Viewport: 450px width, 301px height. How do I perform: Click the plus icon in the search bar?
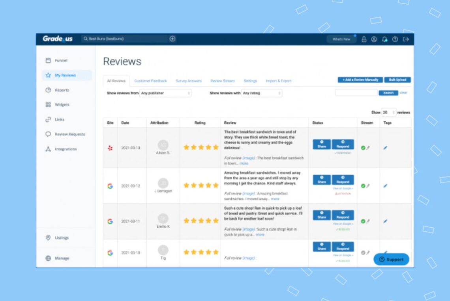point(172,39)
